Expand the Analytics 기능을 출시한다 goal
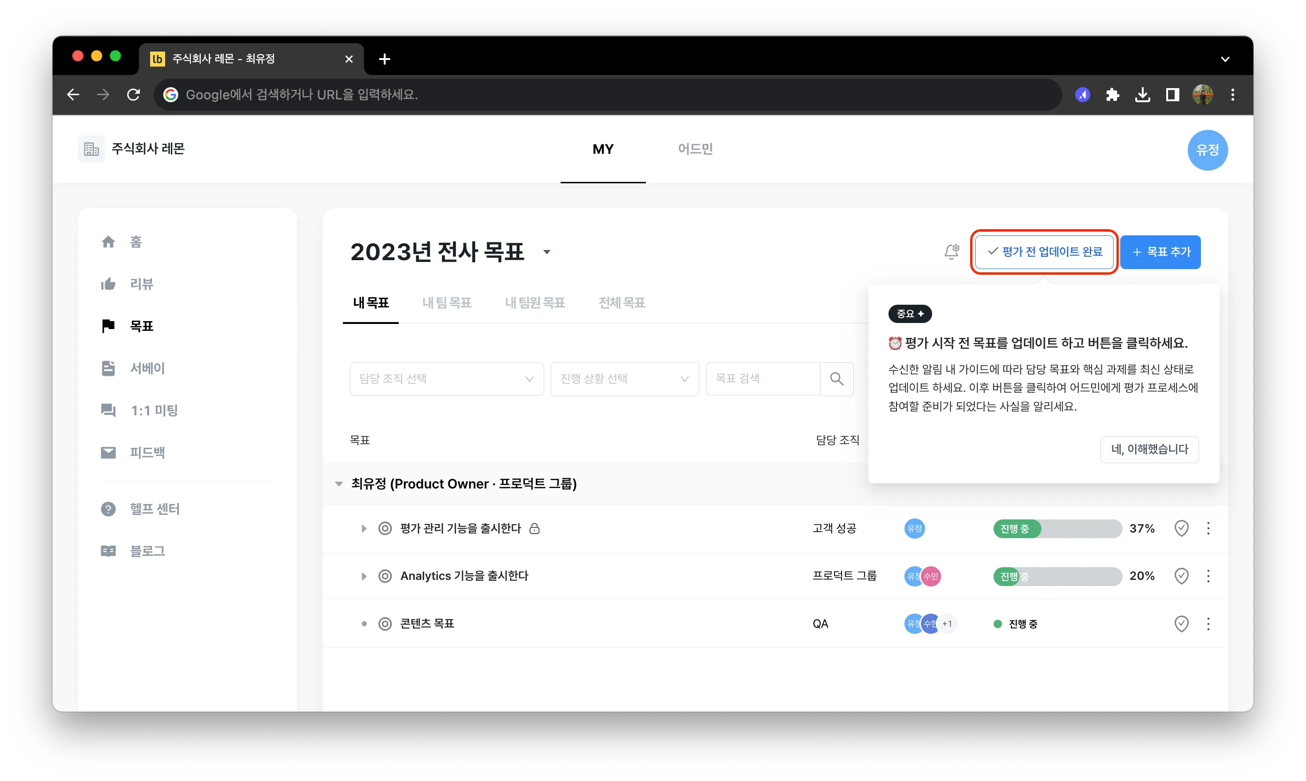The image size is (1306, 781). pos(364,576)
